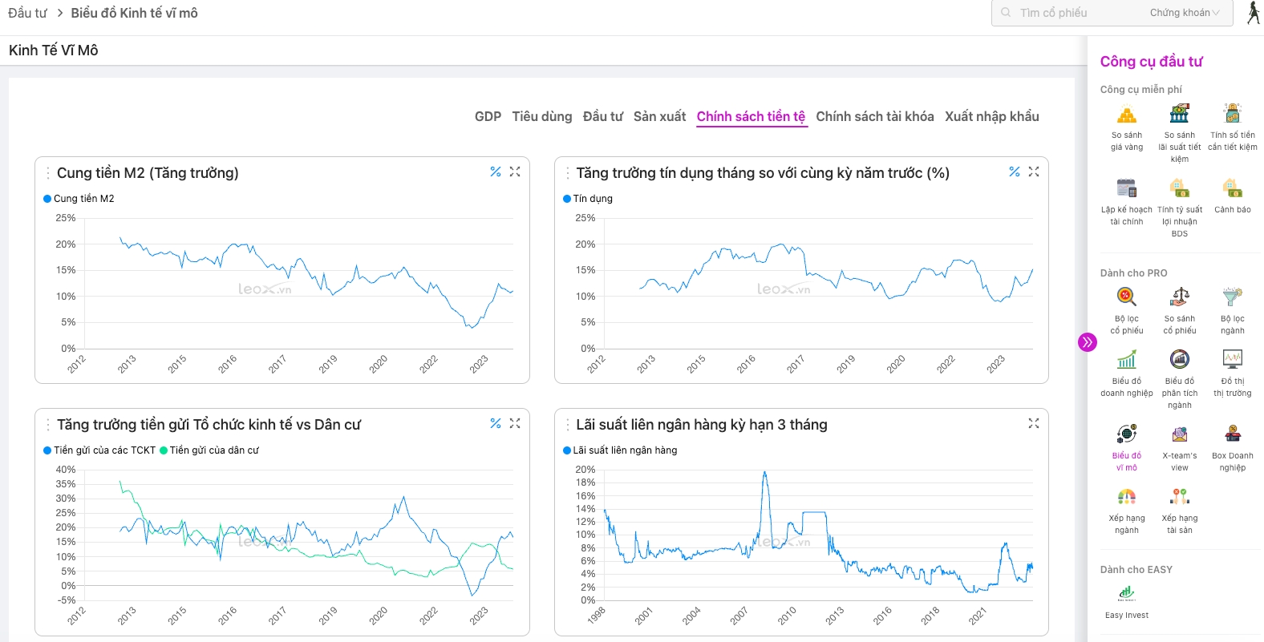
Task: Go to Đầu tư breadcrumb link
Action: (27, 14)
